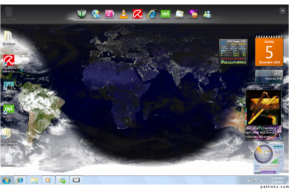Image resolution: width=289 pixels, height=189 pixels.
Task: Launch Yahoo Messenger from the dock
Action: 193,14
